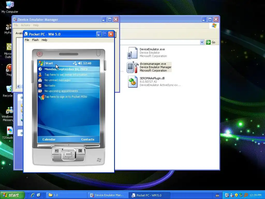Tap the 'No upcoming appointments' row
This screenshot has height=199, width=265.
click(x=69, y=91)
